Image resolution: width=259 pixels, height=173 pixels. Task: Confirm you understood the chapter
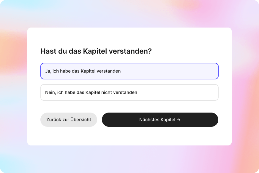tap(129, 71)
